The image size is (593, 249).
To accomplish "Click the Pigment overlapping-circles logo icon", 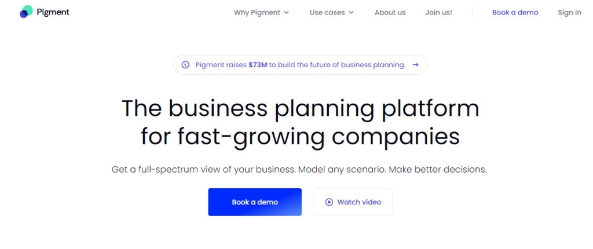I will click(26, 12).
